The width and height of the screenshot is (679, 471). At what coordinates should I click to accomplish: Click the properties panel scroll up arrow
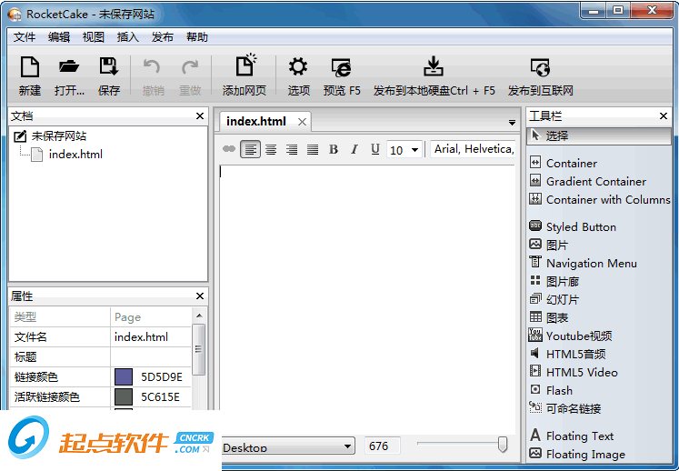(x=199, y=316)
